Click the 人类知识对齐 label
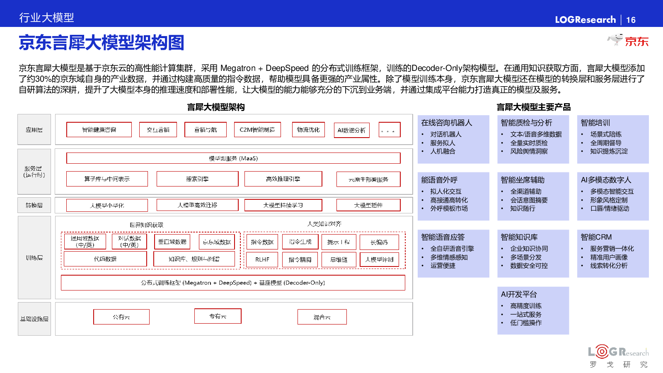 tap(324, 224)
